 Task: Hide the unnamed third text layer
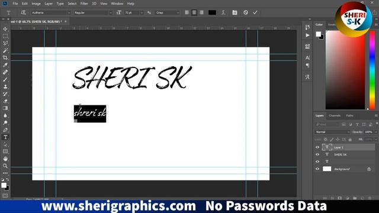click(x=317, y=162)
